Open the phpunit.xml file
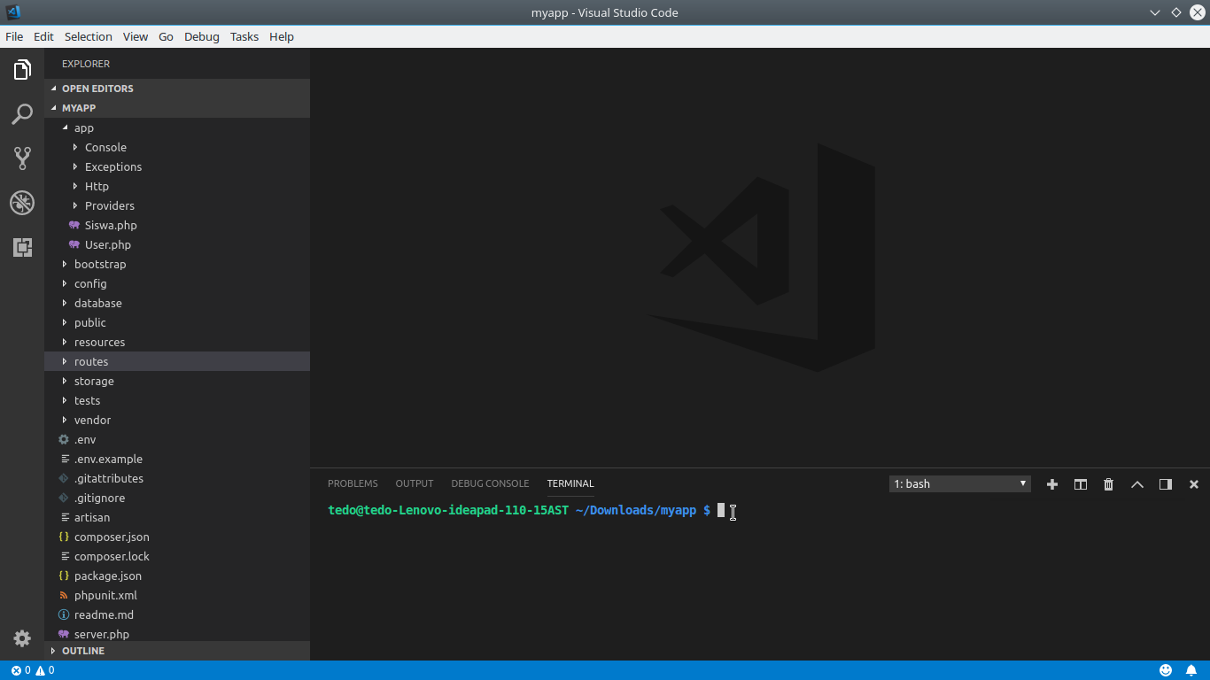 (x=177, y=595)
